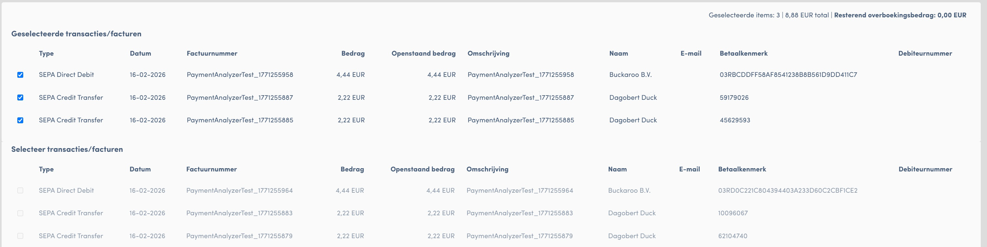Uncheck the PaymentAnalyzerTest_1771255958 SEPA Direct Debit row
This screenshot has height=247, width=987.
20,75
